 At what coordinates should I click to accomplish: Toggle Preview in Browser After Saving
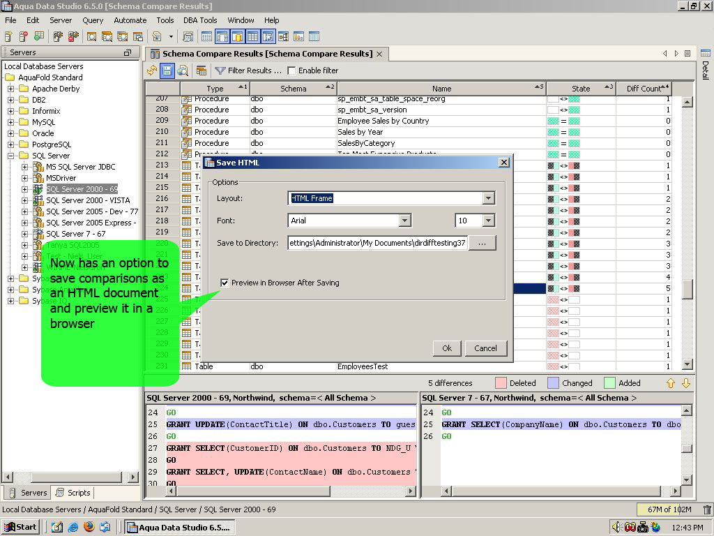pyautogui.click(x=224, y=283)
